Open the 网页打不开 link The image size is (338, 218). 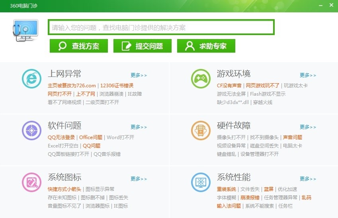pos(60,94)
